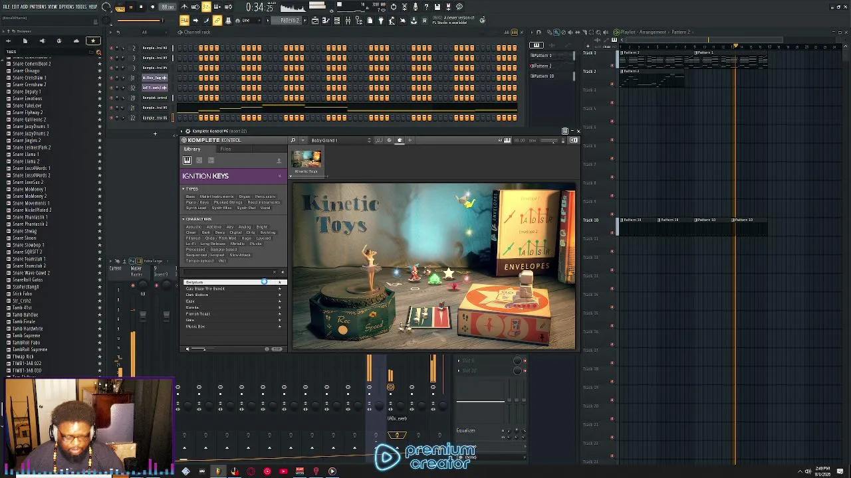Open the FILE menu

pyautogui.click(x=6, y=7)
